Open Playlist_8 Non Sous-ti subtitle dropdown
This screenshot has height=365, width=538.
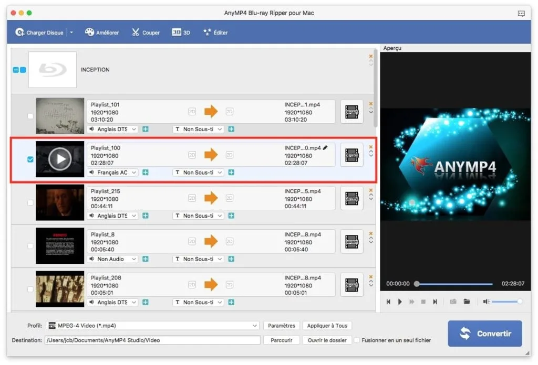coord(198,259)
